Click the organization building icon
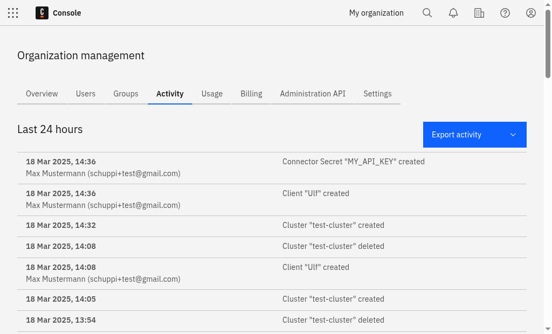 point(479,13)
